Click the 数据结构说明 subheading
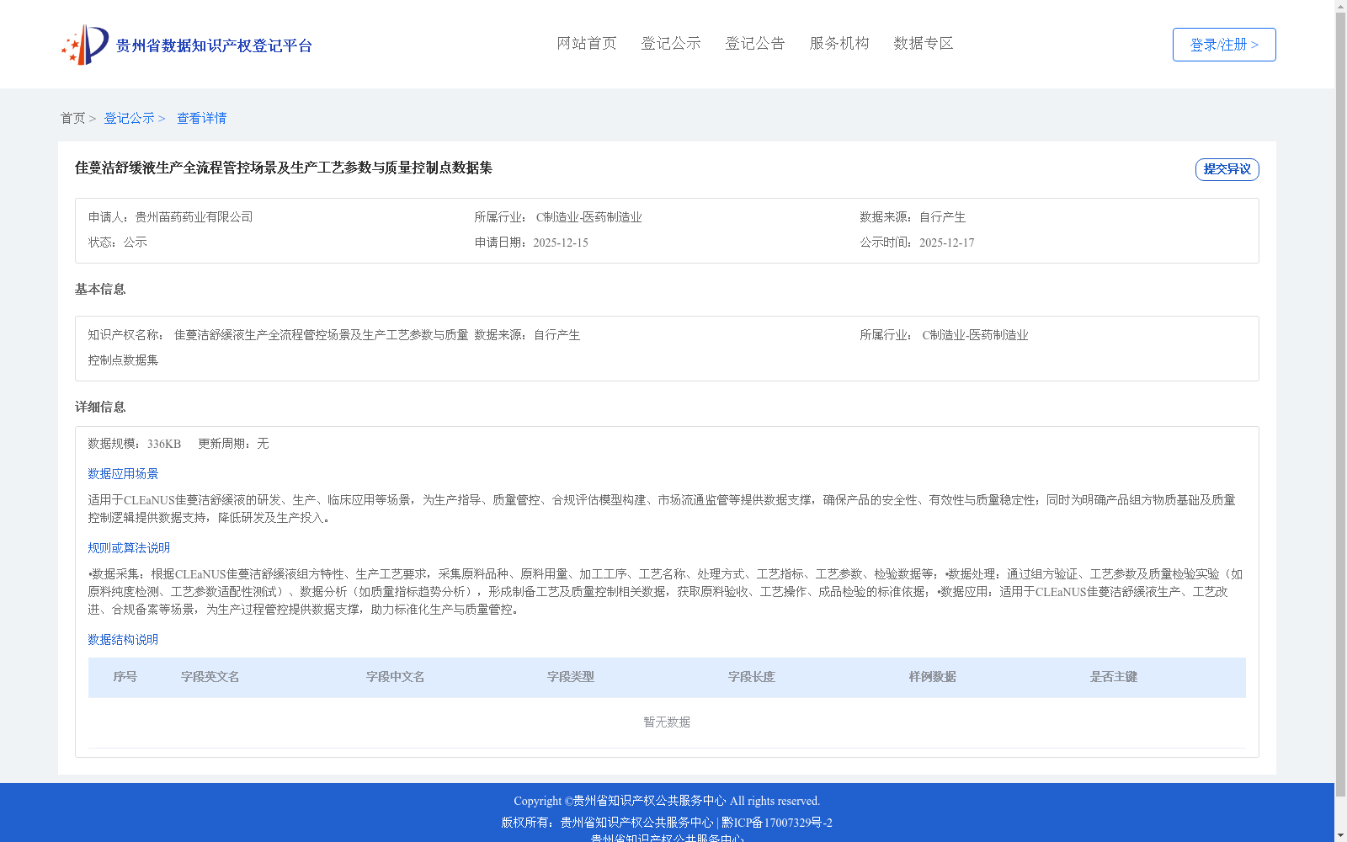 [x=123, y=640]
